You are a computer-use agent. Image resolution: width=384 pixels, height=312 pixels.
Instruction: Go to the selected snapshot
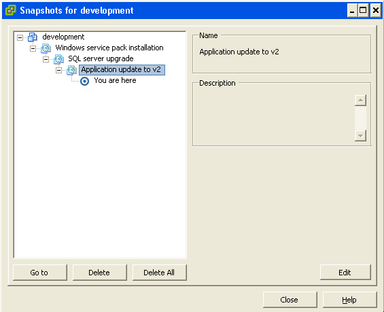40,273
